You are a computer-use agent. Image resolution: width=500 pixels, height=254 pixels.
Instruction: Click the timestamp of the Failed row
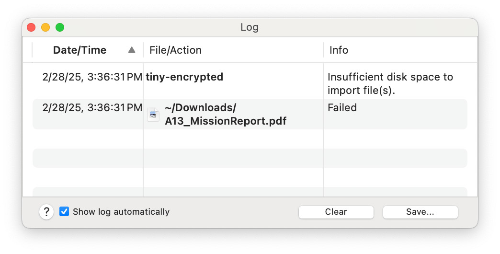pos(92,108)
